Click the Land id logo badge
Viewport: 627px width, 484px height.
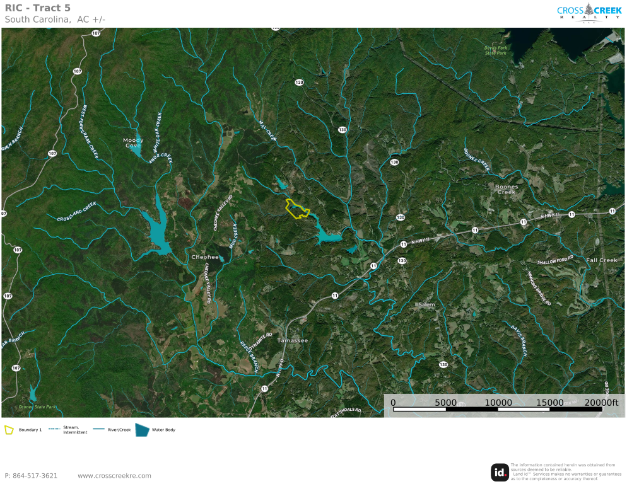pos(500,472)
